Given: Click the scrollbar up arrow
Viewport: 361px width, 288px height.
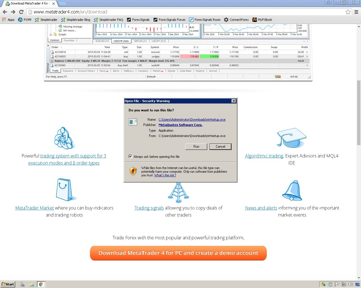Looking at the screenshot, I should coord(359,26).
